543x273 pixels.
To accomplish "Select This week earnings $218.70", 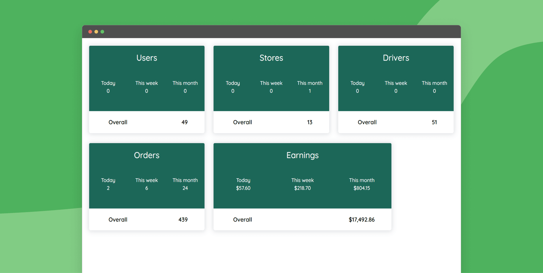I will point(302,188).
